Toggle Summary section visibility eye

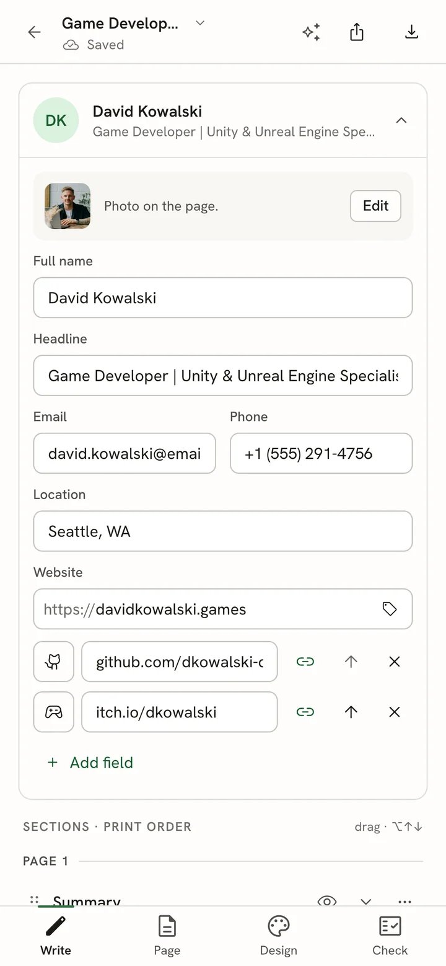click(327, 901)
